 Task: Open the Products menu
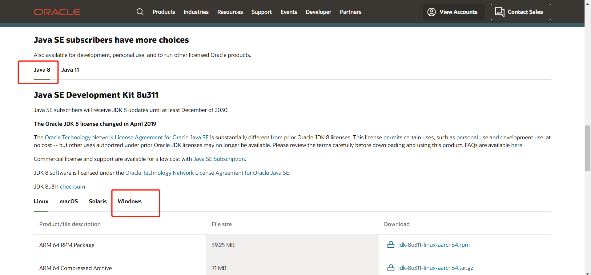coord(164,12)
